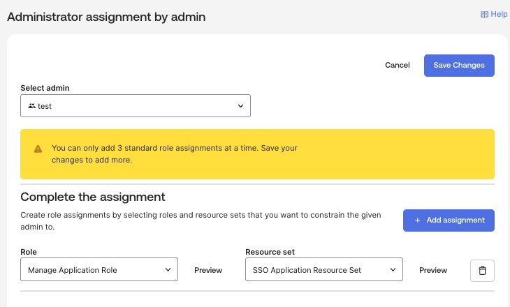Image resolution: width=510 pixels, height=307 pixels.
Task: Click the chevron arrow in Select admin field
Action: pos(240,106)
